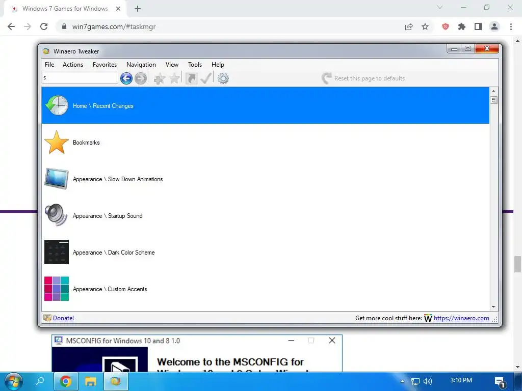Click the red shield extension icon in Chrome

[x=446, y=26]
